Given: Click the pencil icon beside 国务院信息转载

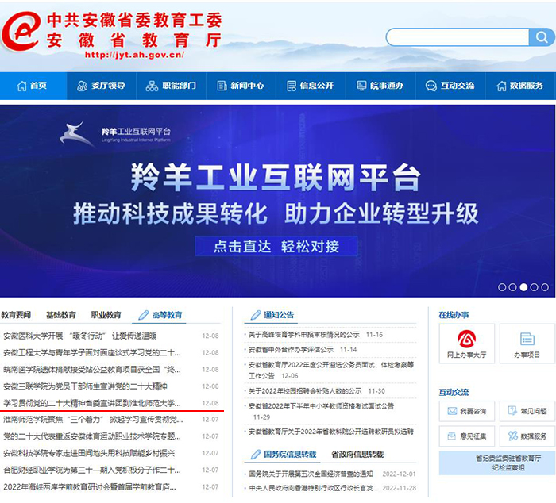Looking at the screenshot, I should click(x=256, y=455).
